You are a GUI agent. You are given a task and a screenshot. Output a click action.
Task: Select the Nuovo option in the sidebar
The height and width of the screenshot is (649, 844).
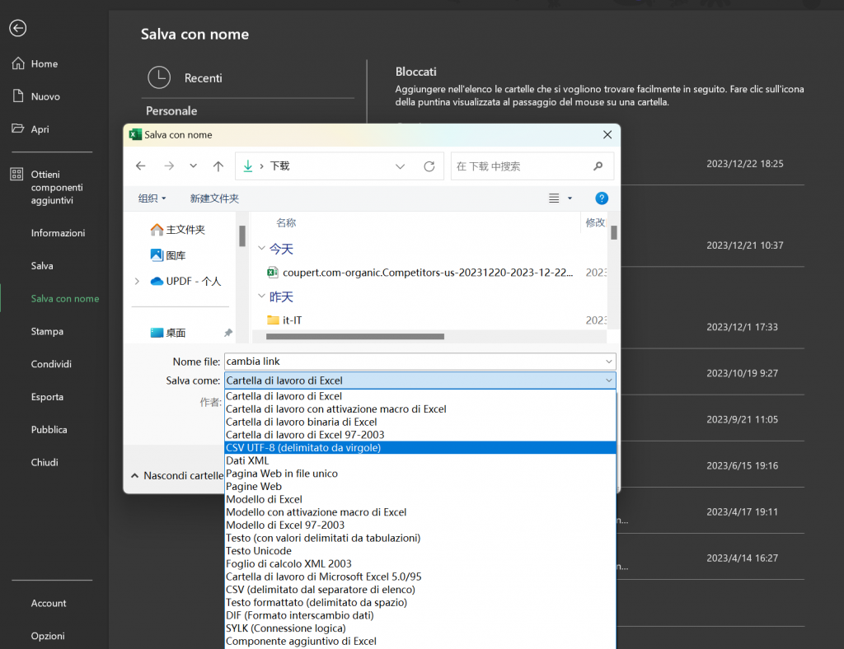(x=45, y=96)
